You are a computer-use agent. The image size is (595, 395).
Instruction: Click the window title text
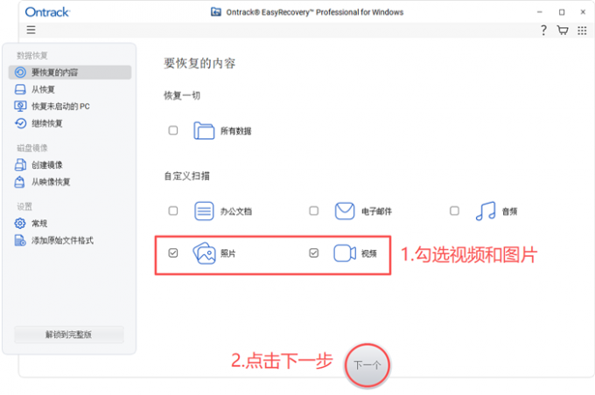pos(315,12)
